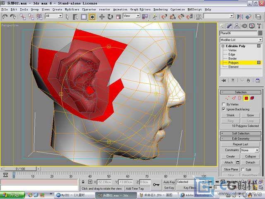Select Element sub-object selection icon
Image resolution: width=265 pixels, height=199 pixels.
pyautogui.click(x=252, y=98)
